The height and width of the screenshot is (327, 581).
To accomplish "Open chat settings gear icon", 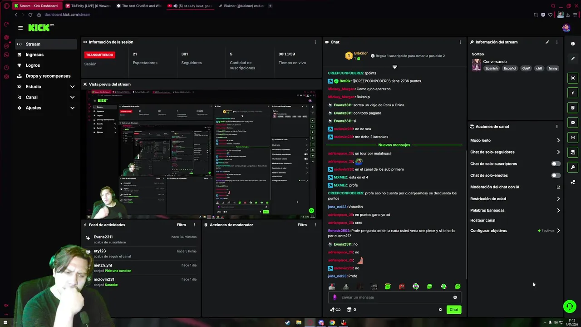I will point(440,310).
